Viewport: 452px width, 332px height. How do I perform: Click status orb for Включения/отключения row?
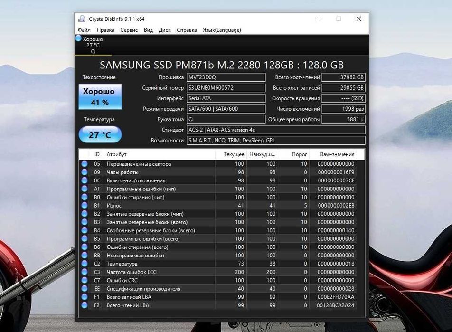coord(85,180)
